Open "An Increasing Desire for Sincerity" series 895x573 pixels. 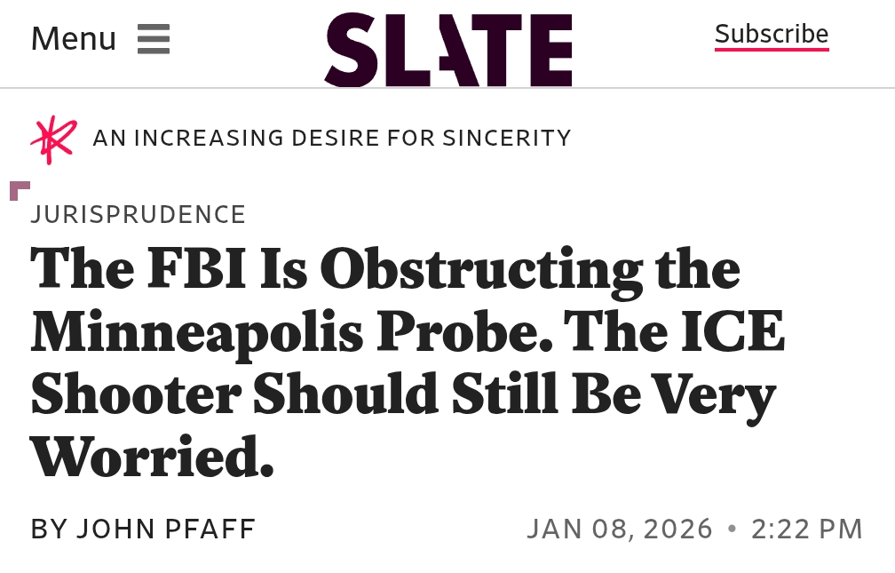331,139
